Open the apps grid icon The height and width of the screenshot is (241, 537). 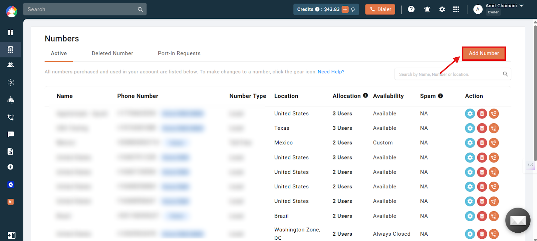(456, 9)
